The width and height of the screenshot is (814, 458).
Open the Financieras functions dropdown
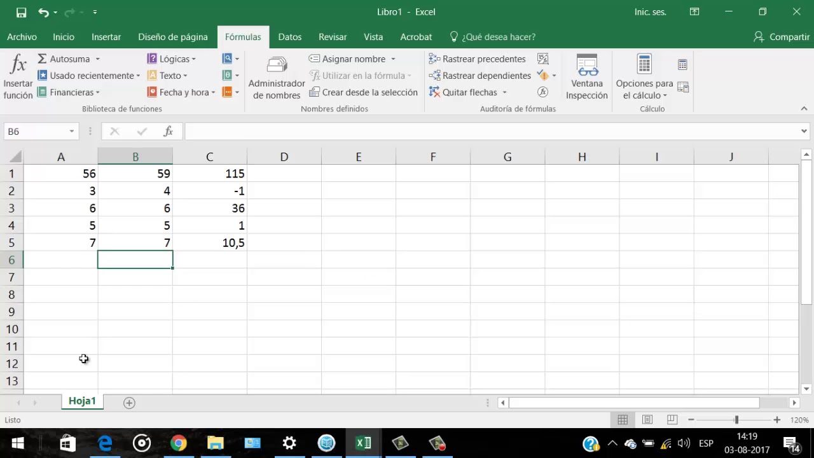coord(69,92)
